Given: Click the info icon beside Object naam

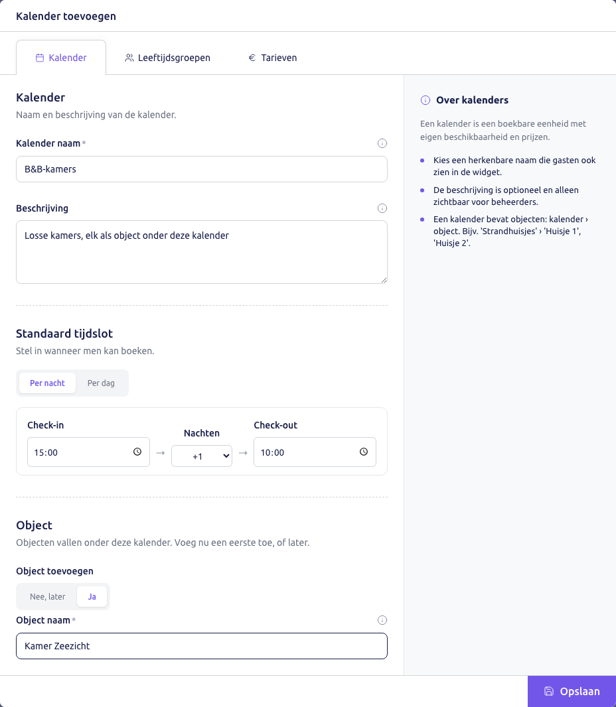Looking at the screenshot, I should (382, 620).
